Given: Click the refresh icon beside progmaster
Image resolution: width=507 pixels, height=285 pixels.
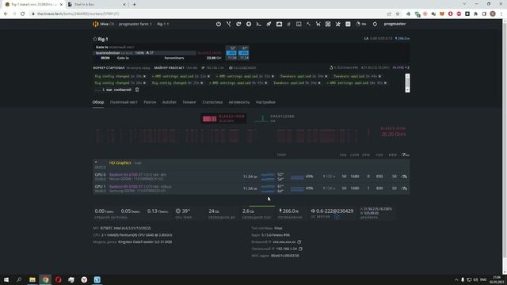Looking at the screenshot, I should pyautogui.click(x=375, y=24).
